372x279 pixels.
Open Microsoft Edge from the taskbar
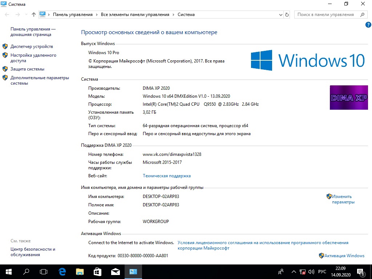pos(62,271)
